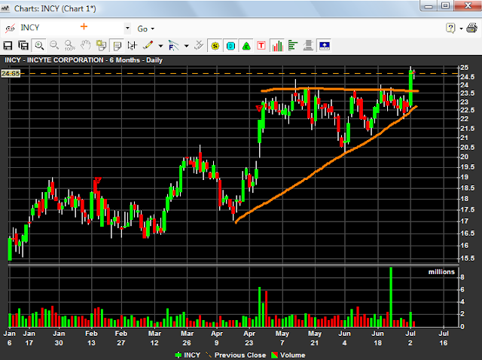Click the INCY legend entry below the chart

(188, 355)
